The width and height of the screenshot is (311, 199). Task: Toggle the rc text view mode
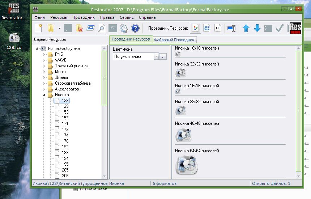pos(218,28)
